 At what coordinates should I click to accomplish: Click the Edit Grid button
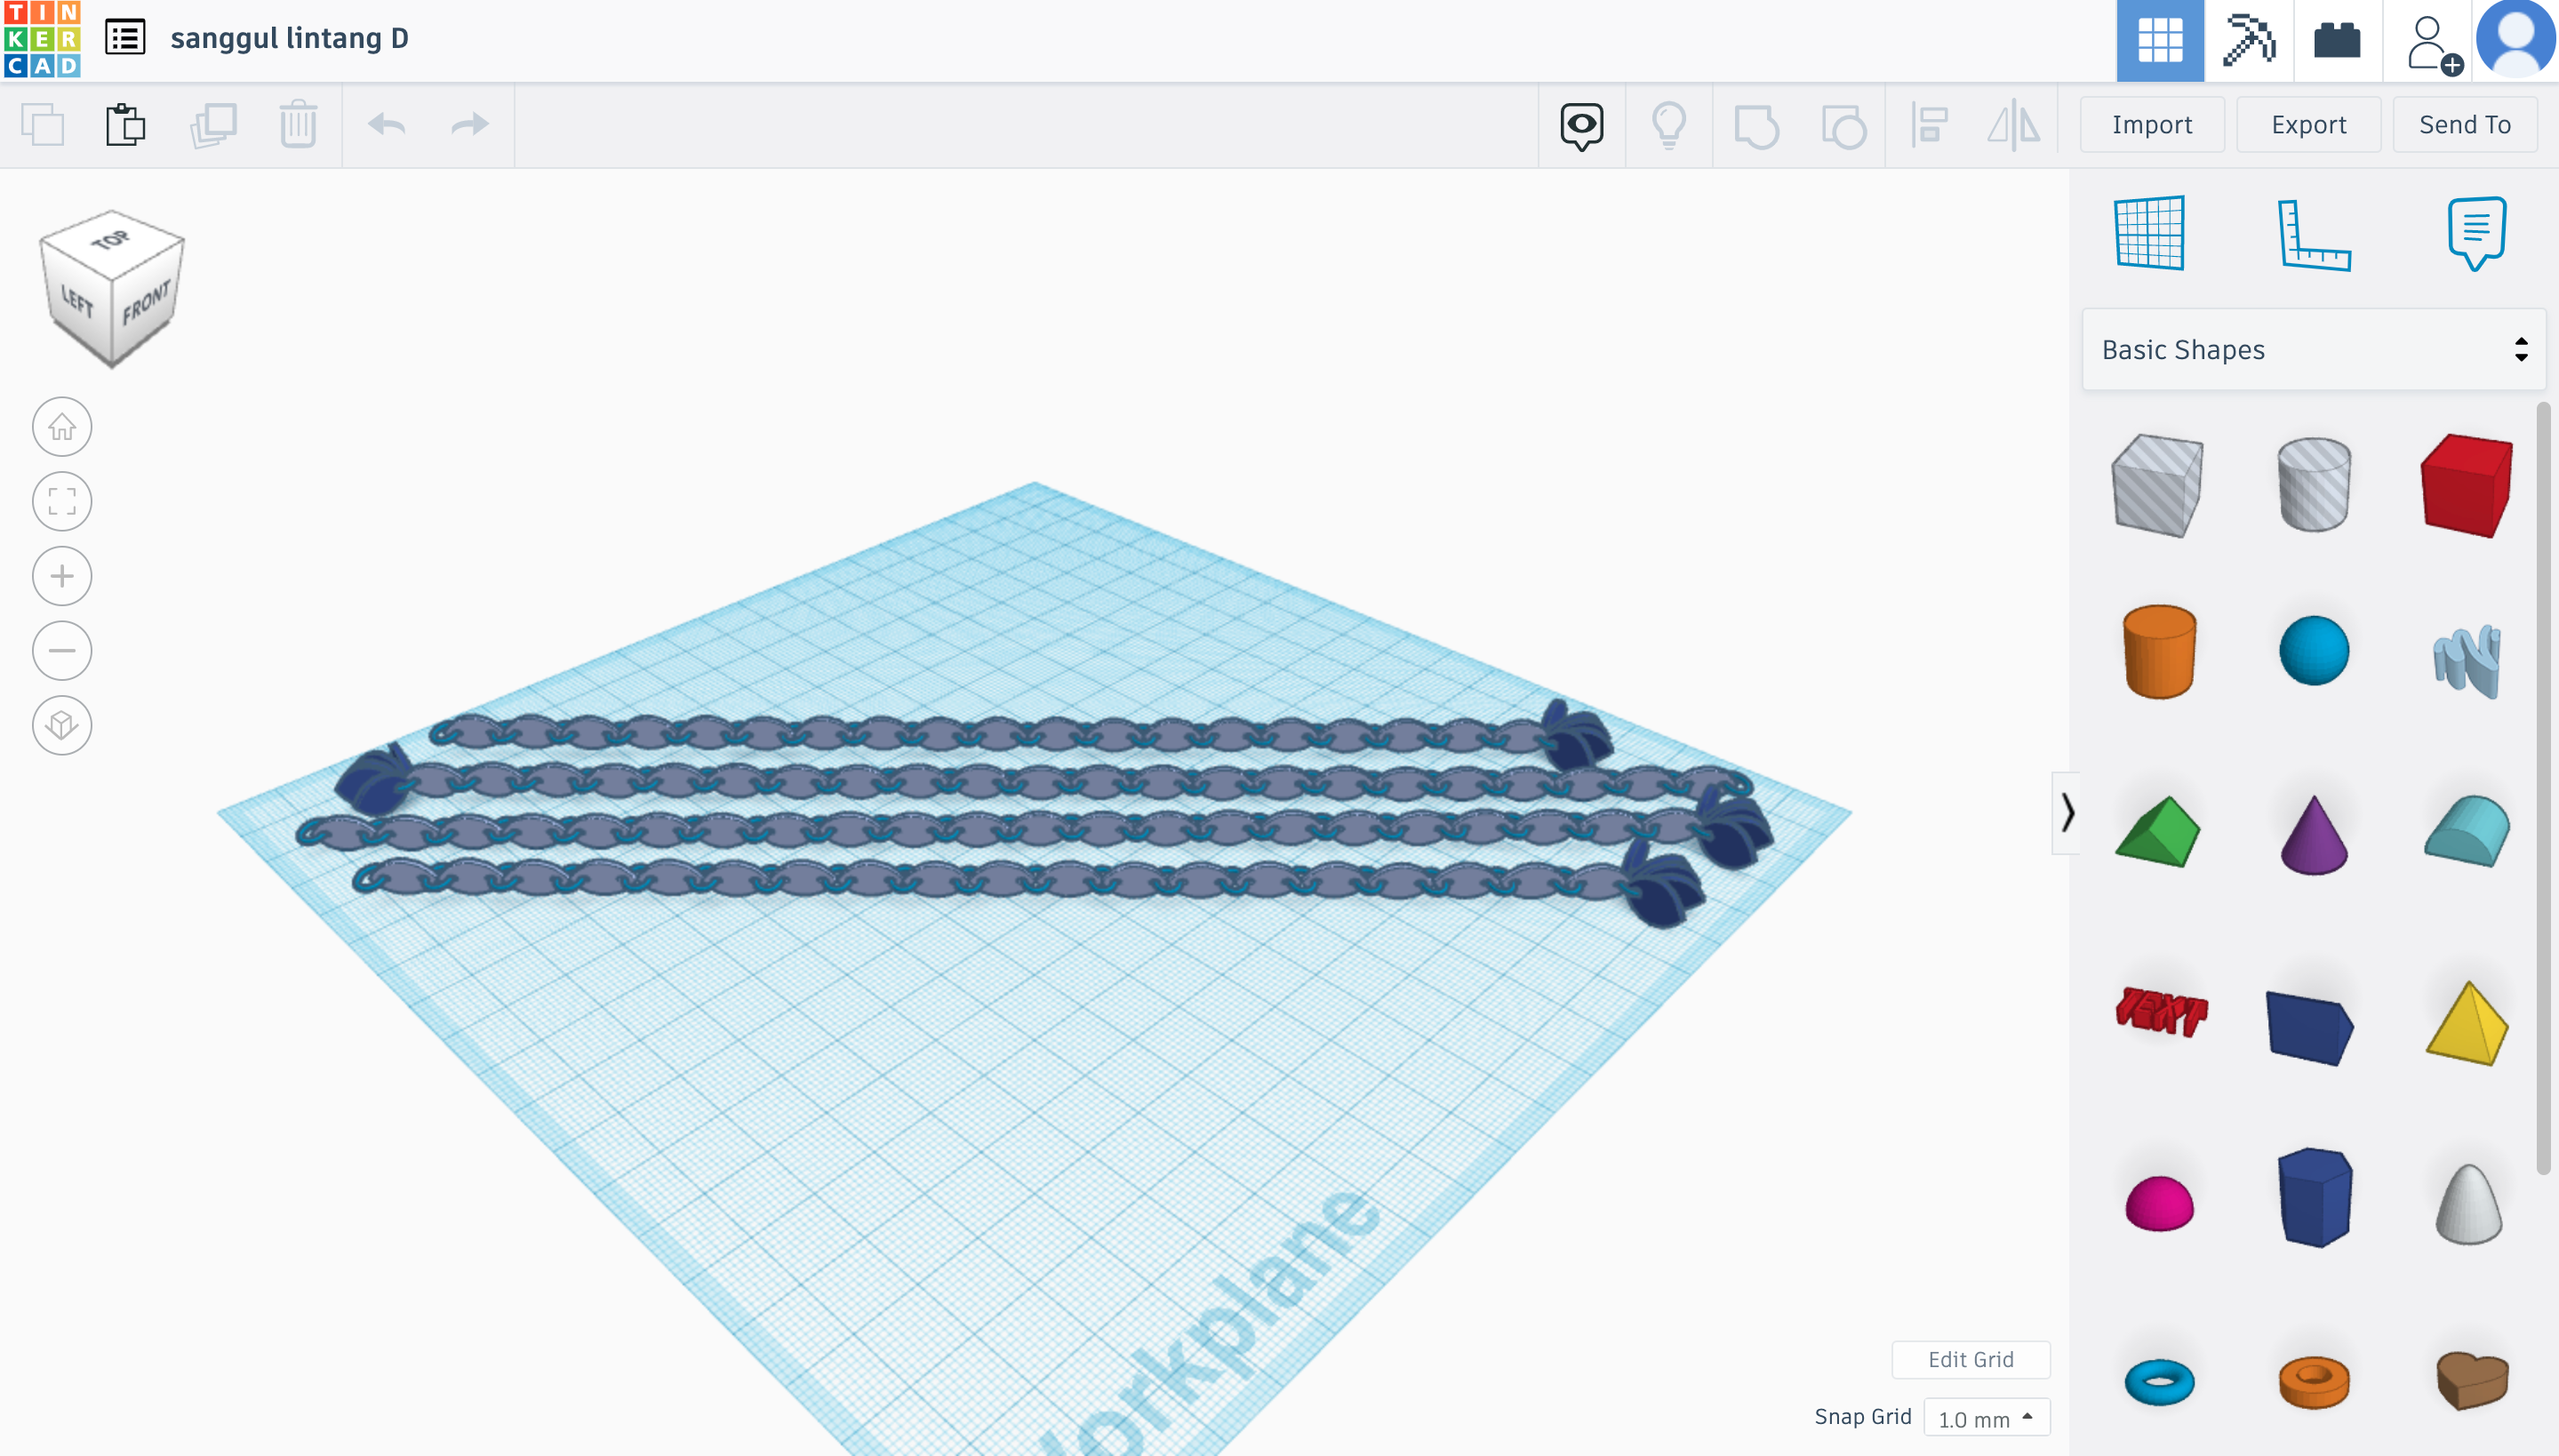tap(1970, 1360)
